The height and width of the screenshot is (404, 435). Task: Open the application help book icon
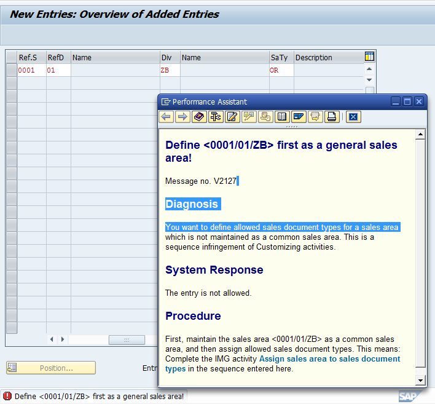pyautogui.click(x=199, y=117)
